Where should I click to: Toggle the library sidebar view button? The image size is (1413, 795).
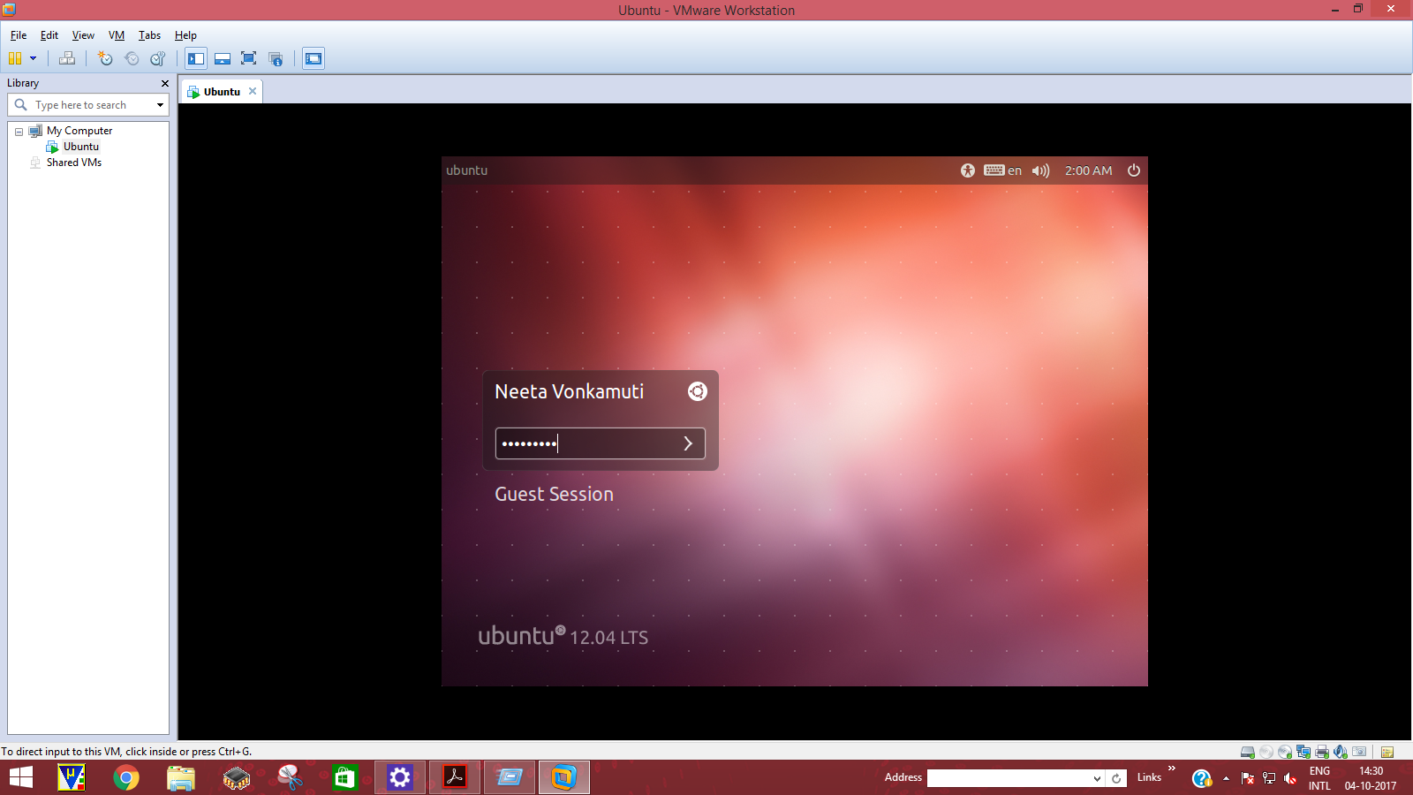point(196,58)
